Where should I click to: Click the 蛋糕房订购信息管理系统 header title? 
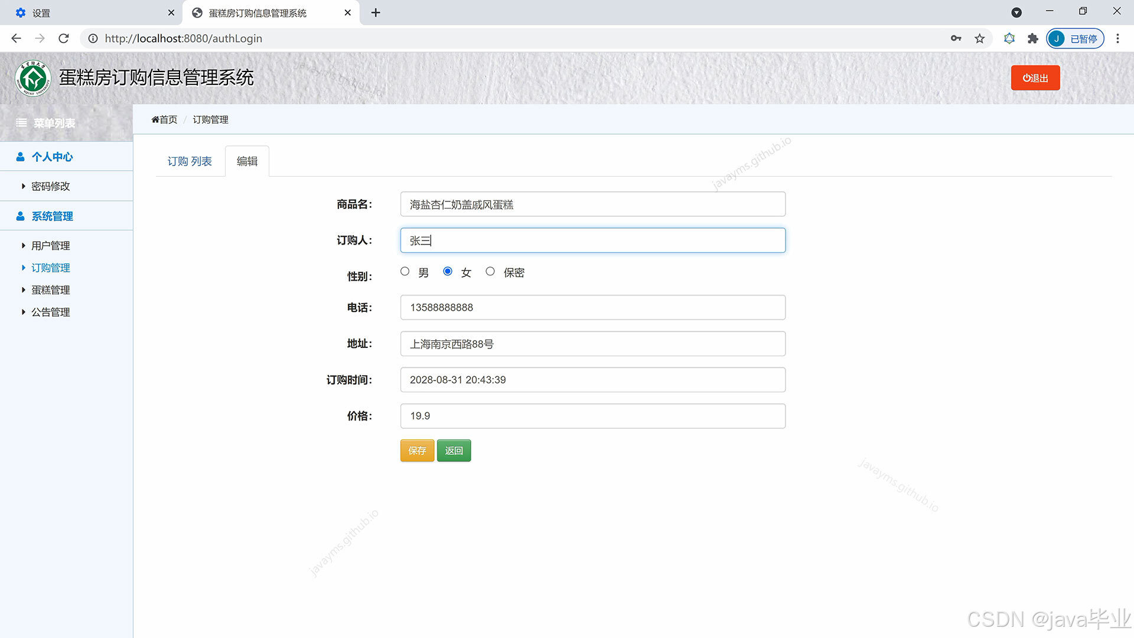tap(157, 77)
